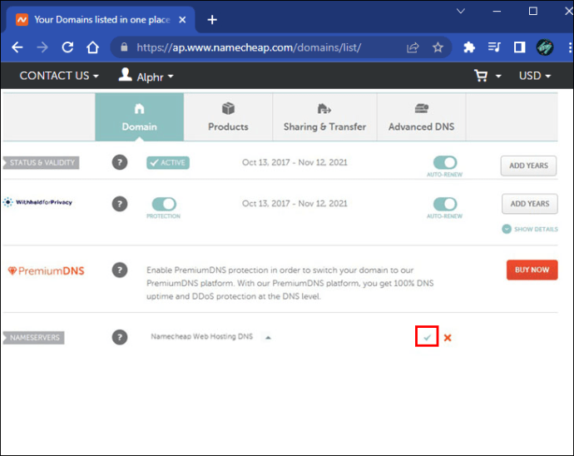Click the ACTIVE status badge
The height and width of the screenshot is (456, 574).
(168, 162)
